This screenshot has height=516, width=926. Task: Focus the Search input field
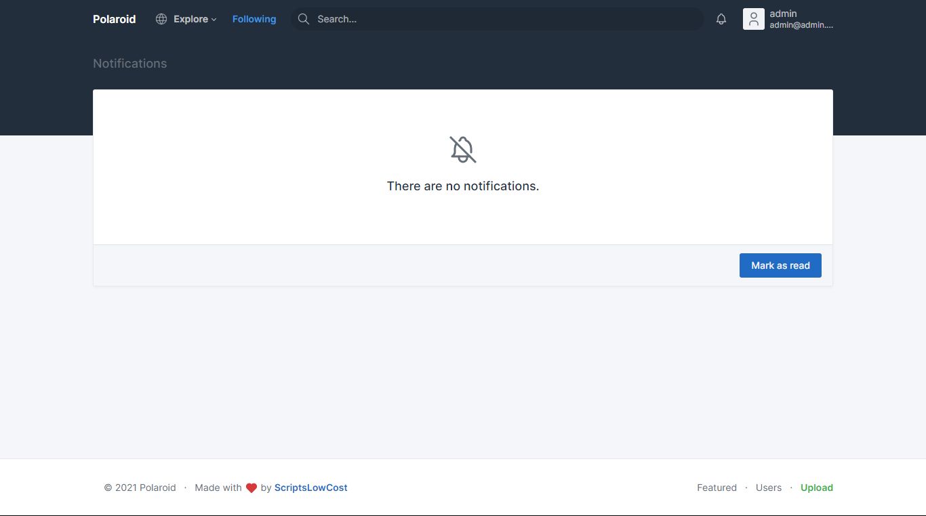click(x=502, y=19)
